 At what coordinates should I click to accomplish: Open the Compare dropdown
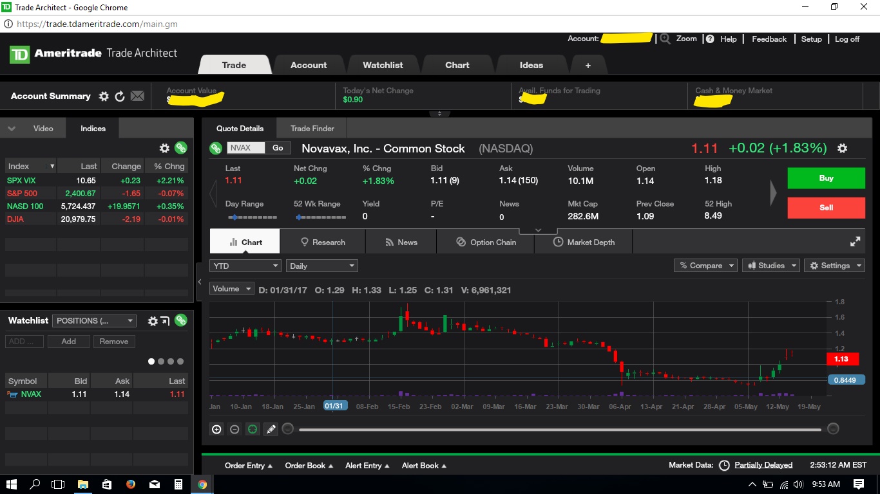pos(705,266)
